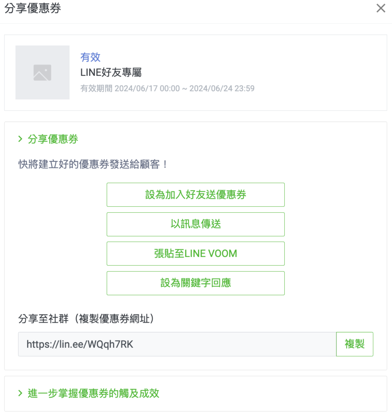Copy the coupon URL with 複製

point(354,344)
